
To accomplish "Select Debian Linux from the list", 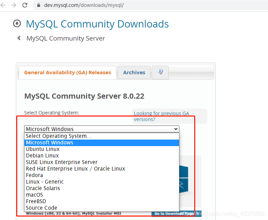I will 102,156.
